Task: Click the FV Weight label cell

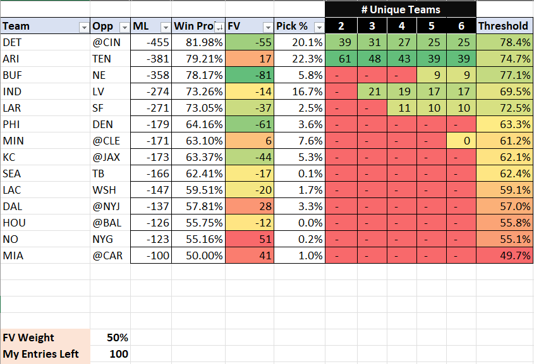Action: (45, 338)
